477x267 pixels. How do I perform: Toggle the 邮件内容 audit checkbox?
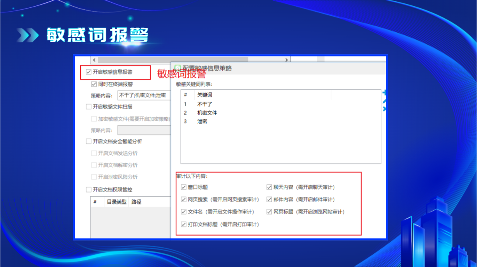[x=269, y=199]
